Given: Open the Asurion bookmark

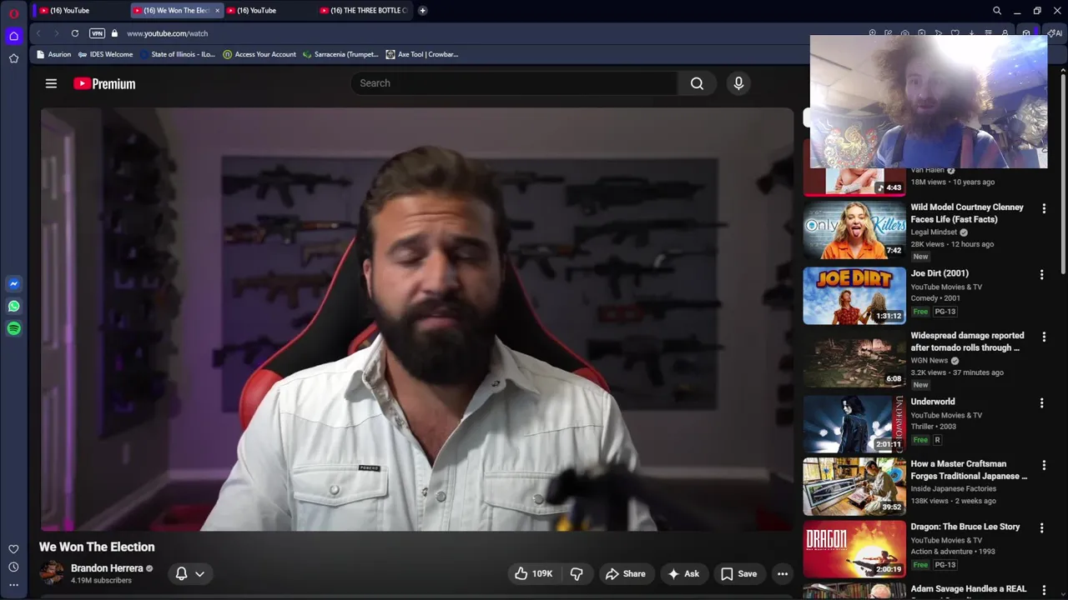Looking at the screenshot, I should point(54,54).
